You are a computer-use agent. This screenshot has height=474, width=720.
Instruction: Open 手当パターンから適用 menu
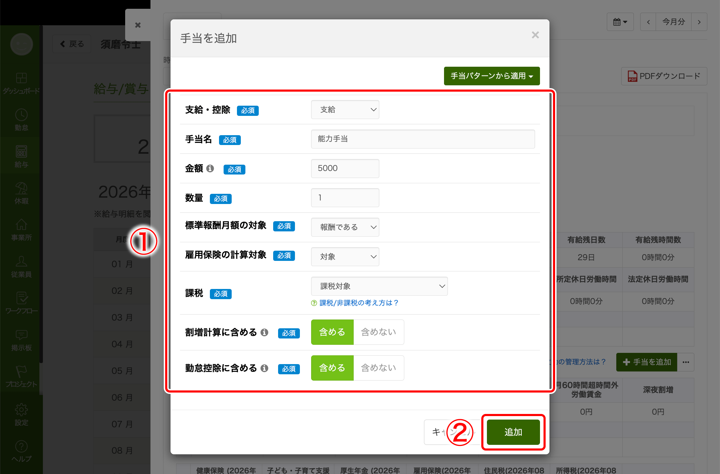[492, 76]
